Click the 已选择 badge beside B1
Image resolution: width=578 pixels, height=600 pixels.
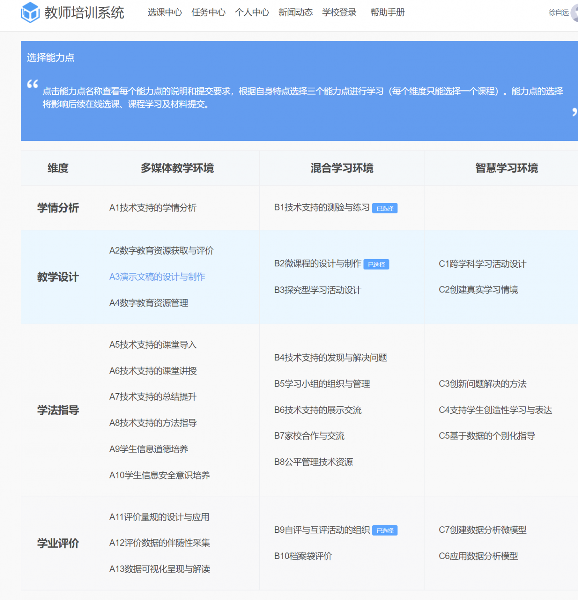point(385,208)
